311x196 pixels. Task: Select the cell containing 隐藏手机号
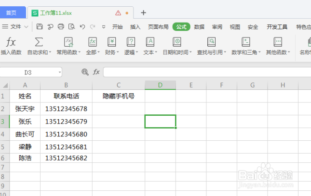pos(119,96)
